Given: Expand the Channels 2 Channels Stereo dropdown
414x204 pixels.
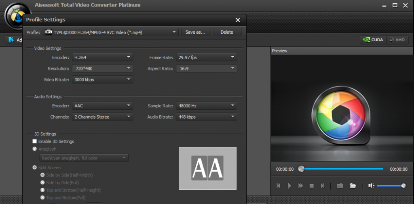Looking at the screenshot, I should pos(102,117).
